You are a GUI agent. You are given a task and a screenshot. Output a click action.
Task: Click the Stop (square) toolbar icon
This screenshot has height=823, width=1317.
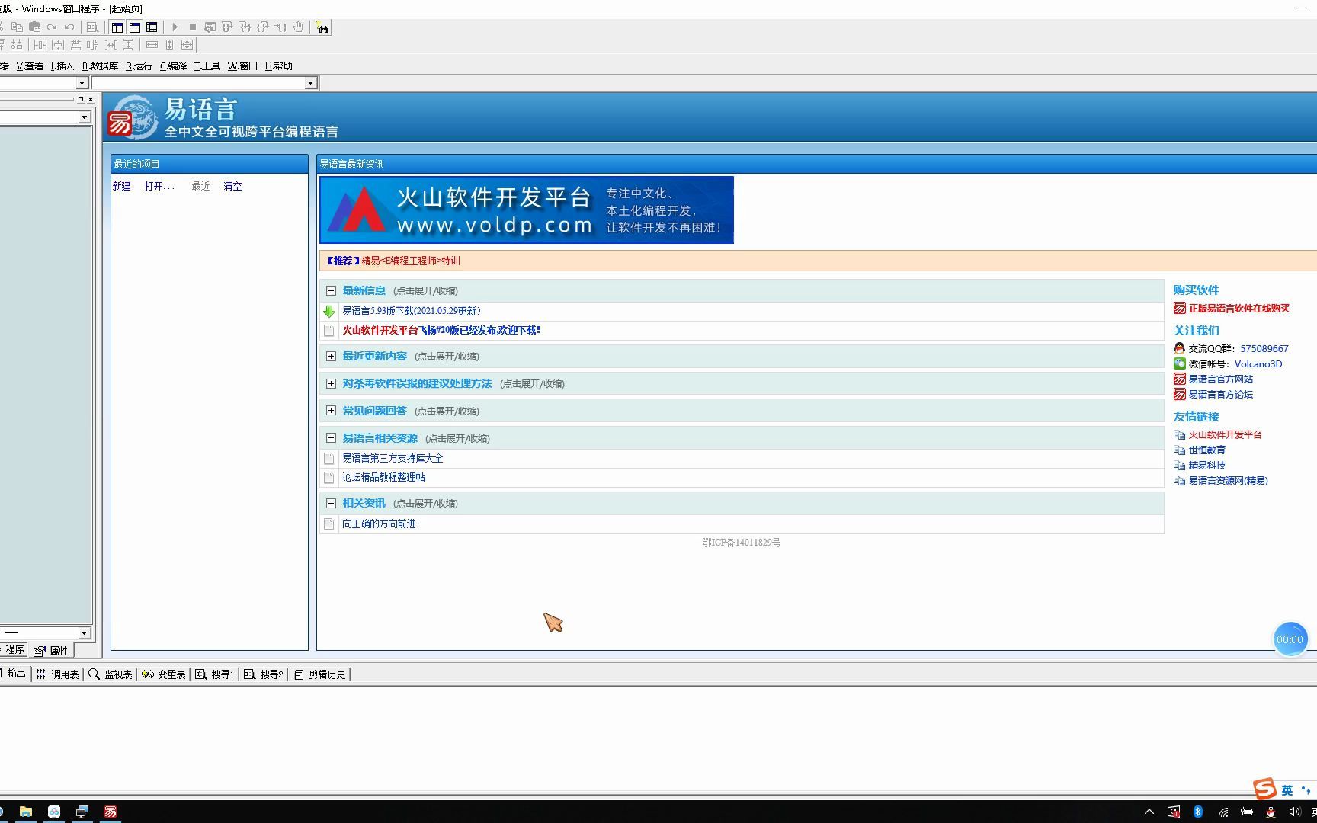193,27
